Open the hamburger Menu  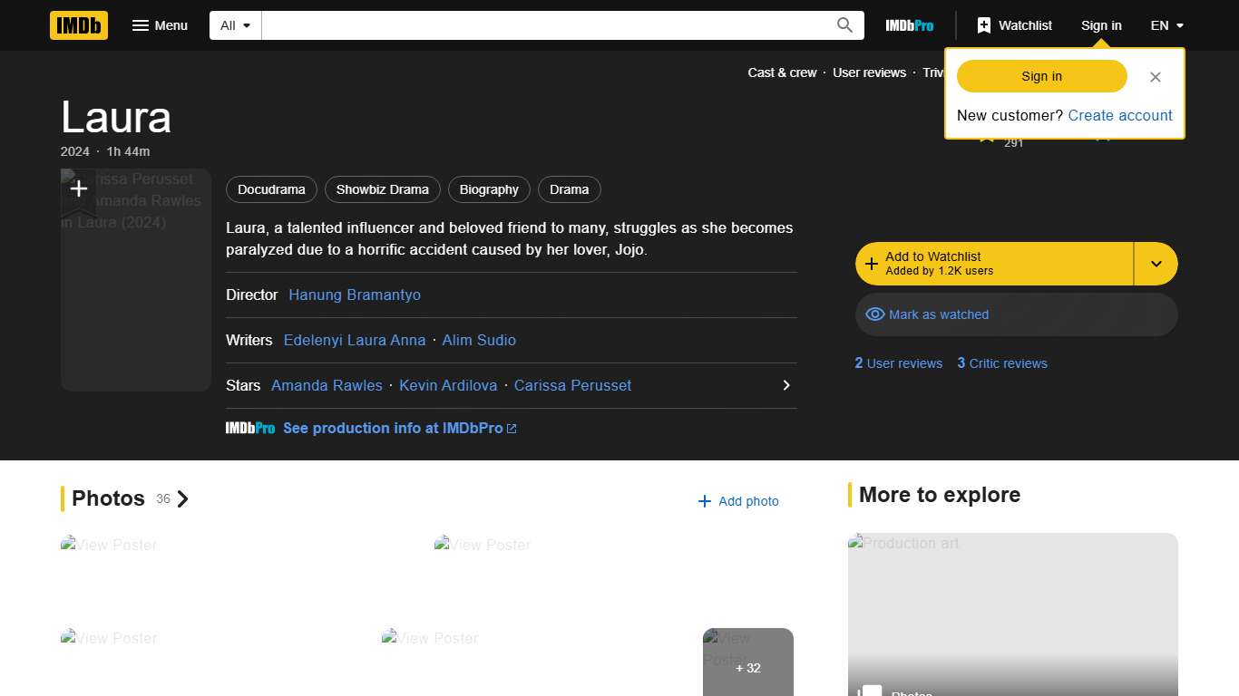click(x=160, y=25)
